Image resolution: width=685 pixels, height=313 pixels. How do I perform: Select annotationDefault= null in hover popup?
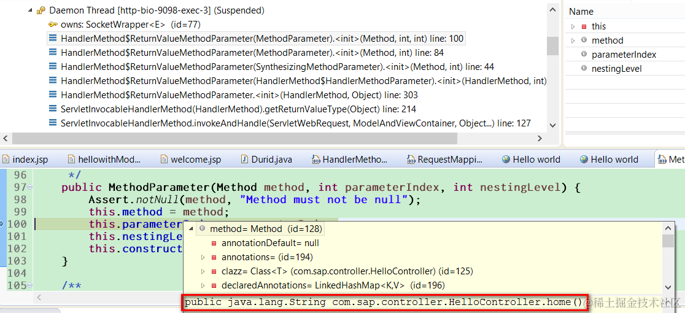270,243
